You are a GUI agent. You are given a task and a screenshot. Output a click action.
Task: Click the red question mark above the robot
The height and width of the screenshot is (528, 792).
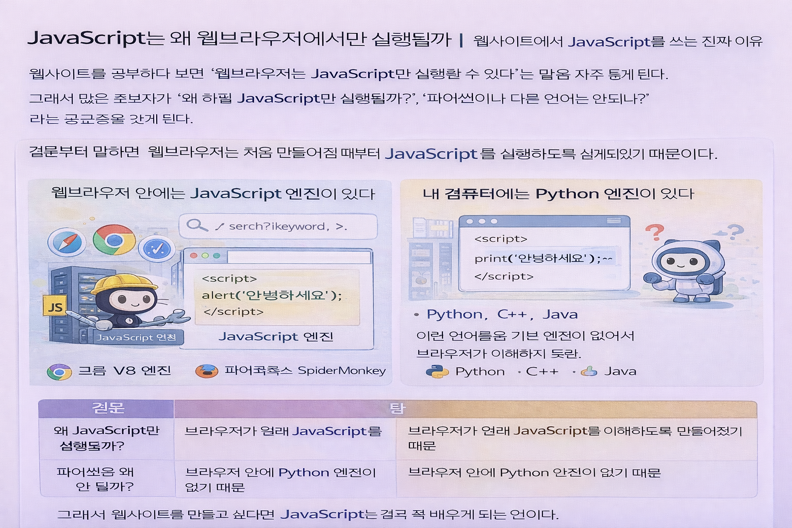654,233
